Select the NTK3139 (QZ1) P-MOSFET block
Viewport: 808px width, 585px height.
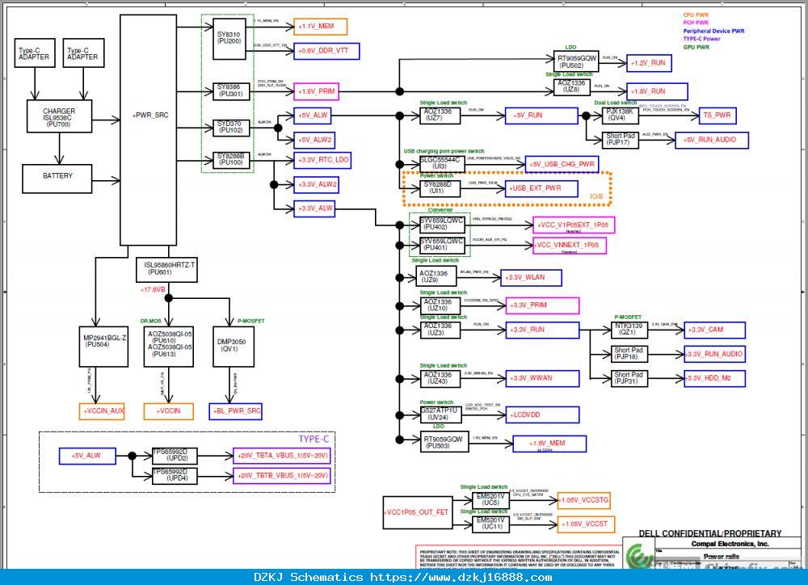tap(629, 330)
